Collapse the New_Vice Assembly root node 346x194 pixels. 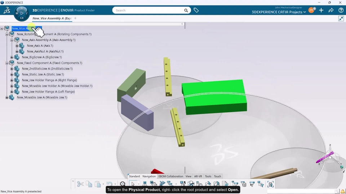click(x=2, y=28)
